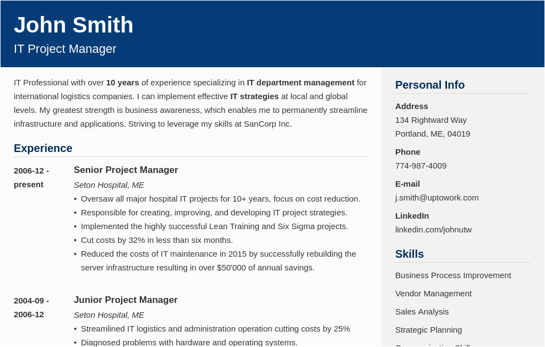This screenshot has width=545, height=347.
Task: Click the Skills section heading
Action: (x=410, y=254)
